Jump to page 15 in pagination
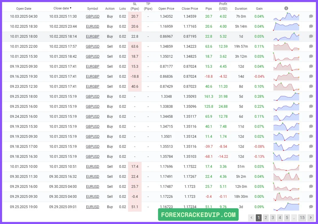Image resolution: width=318 pixels, height=224 pixels. coord(302,218)
